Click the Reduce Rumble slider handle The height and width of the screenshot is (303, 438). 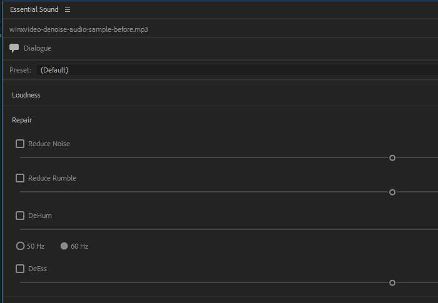click(x=392, y=192)
